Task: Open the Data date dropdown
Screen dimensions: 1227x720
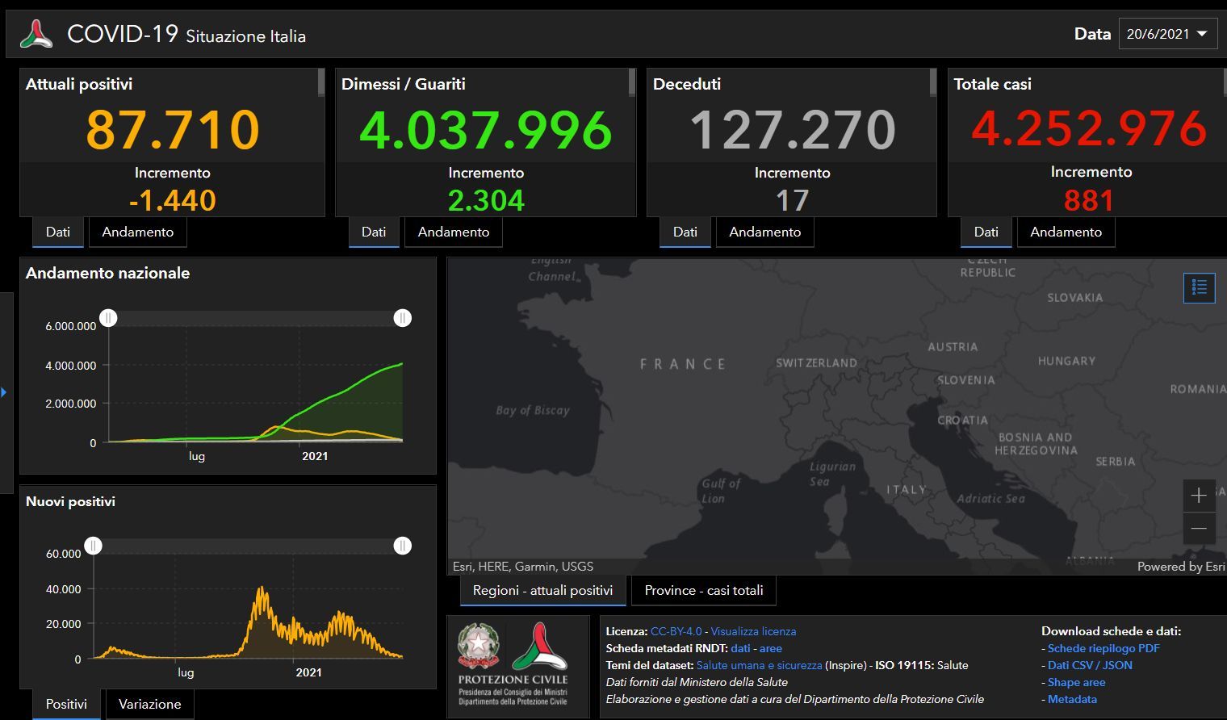Action: 1167,34
